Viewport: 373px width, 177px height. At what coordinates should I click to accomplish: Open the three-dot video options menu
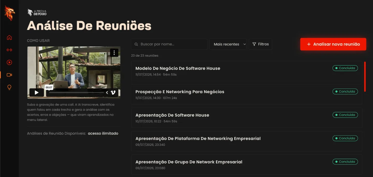coord(114,53)
